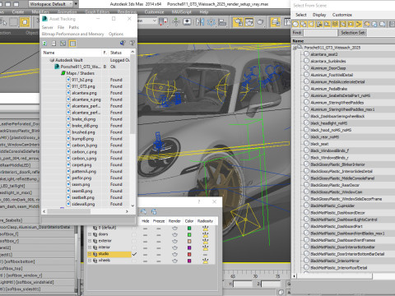Click the 911_b2.png bitmap file icon

[x=68, y=80]
